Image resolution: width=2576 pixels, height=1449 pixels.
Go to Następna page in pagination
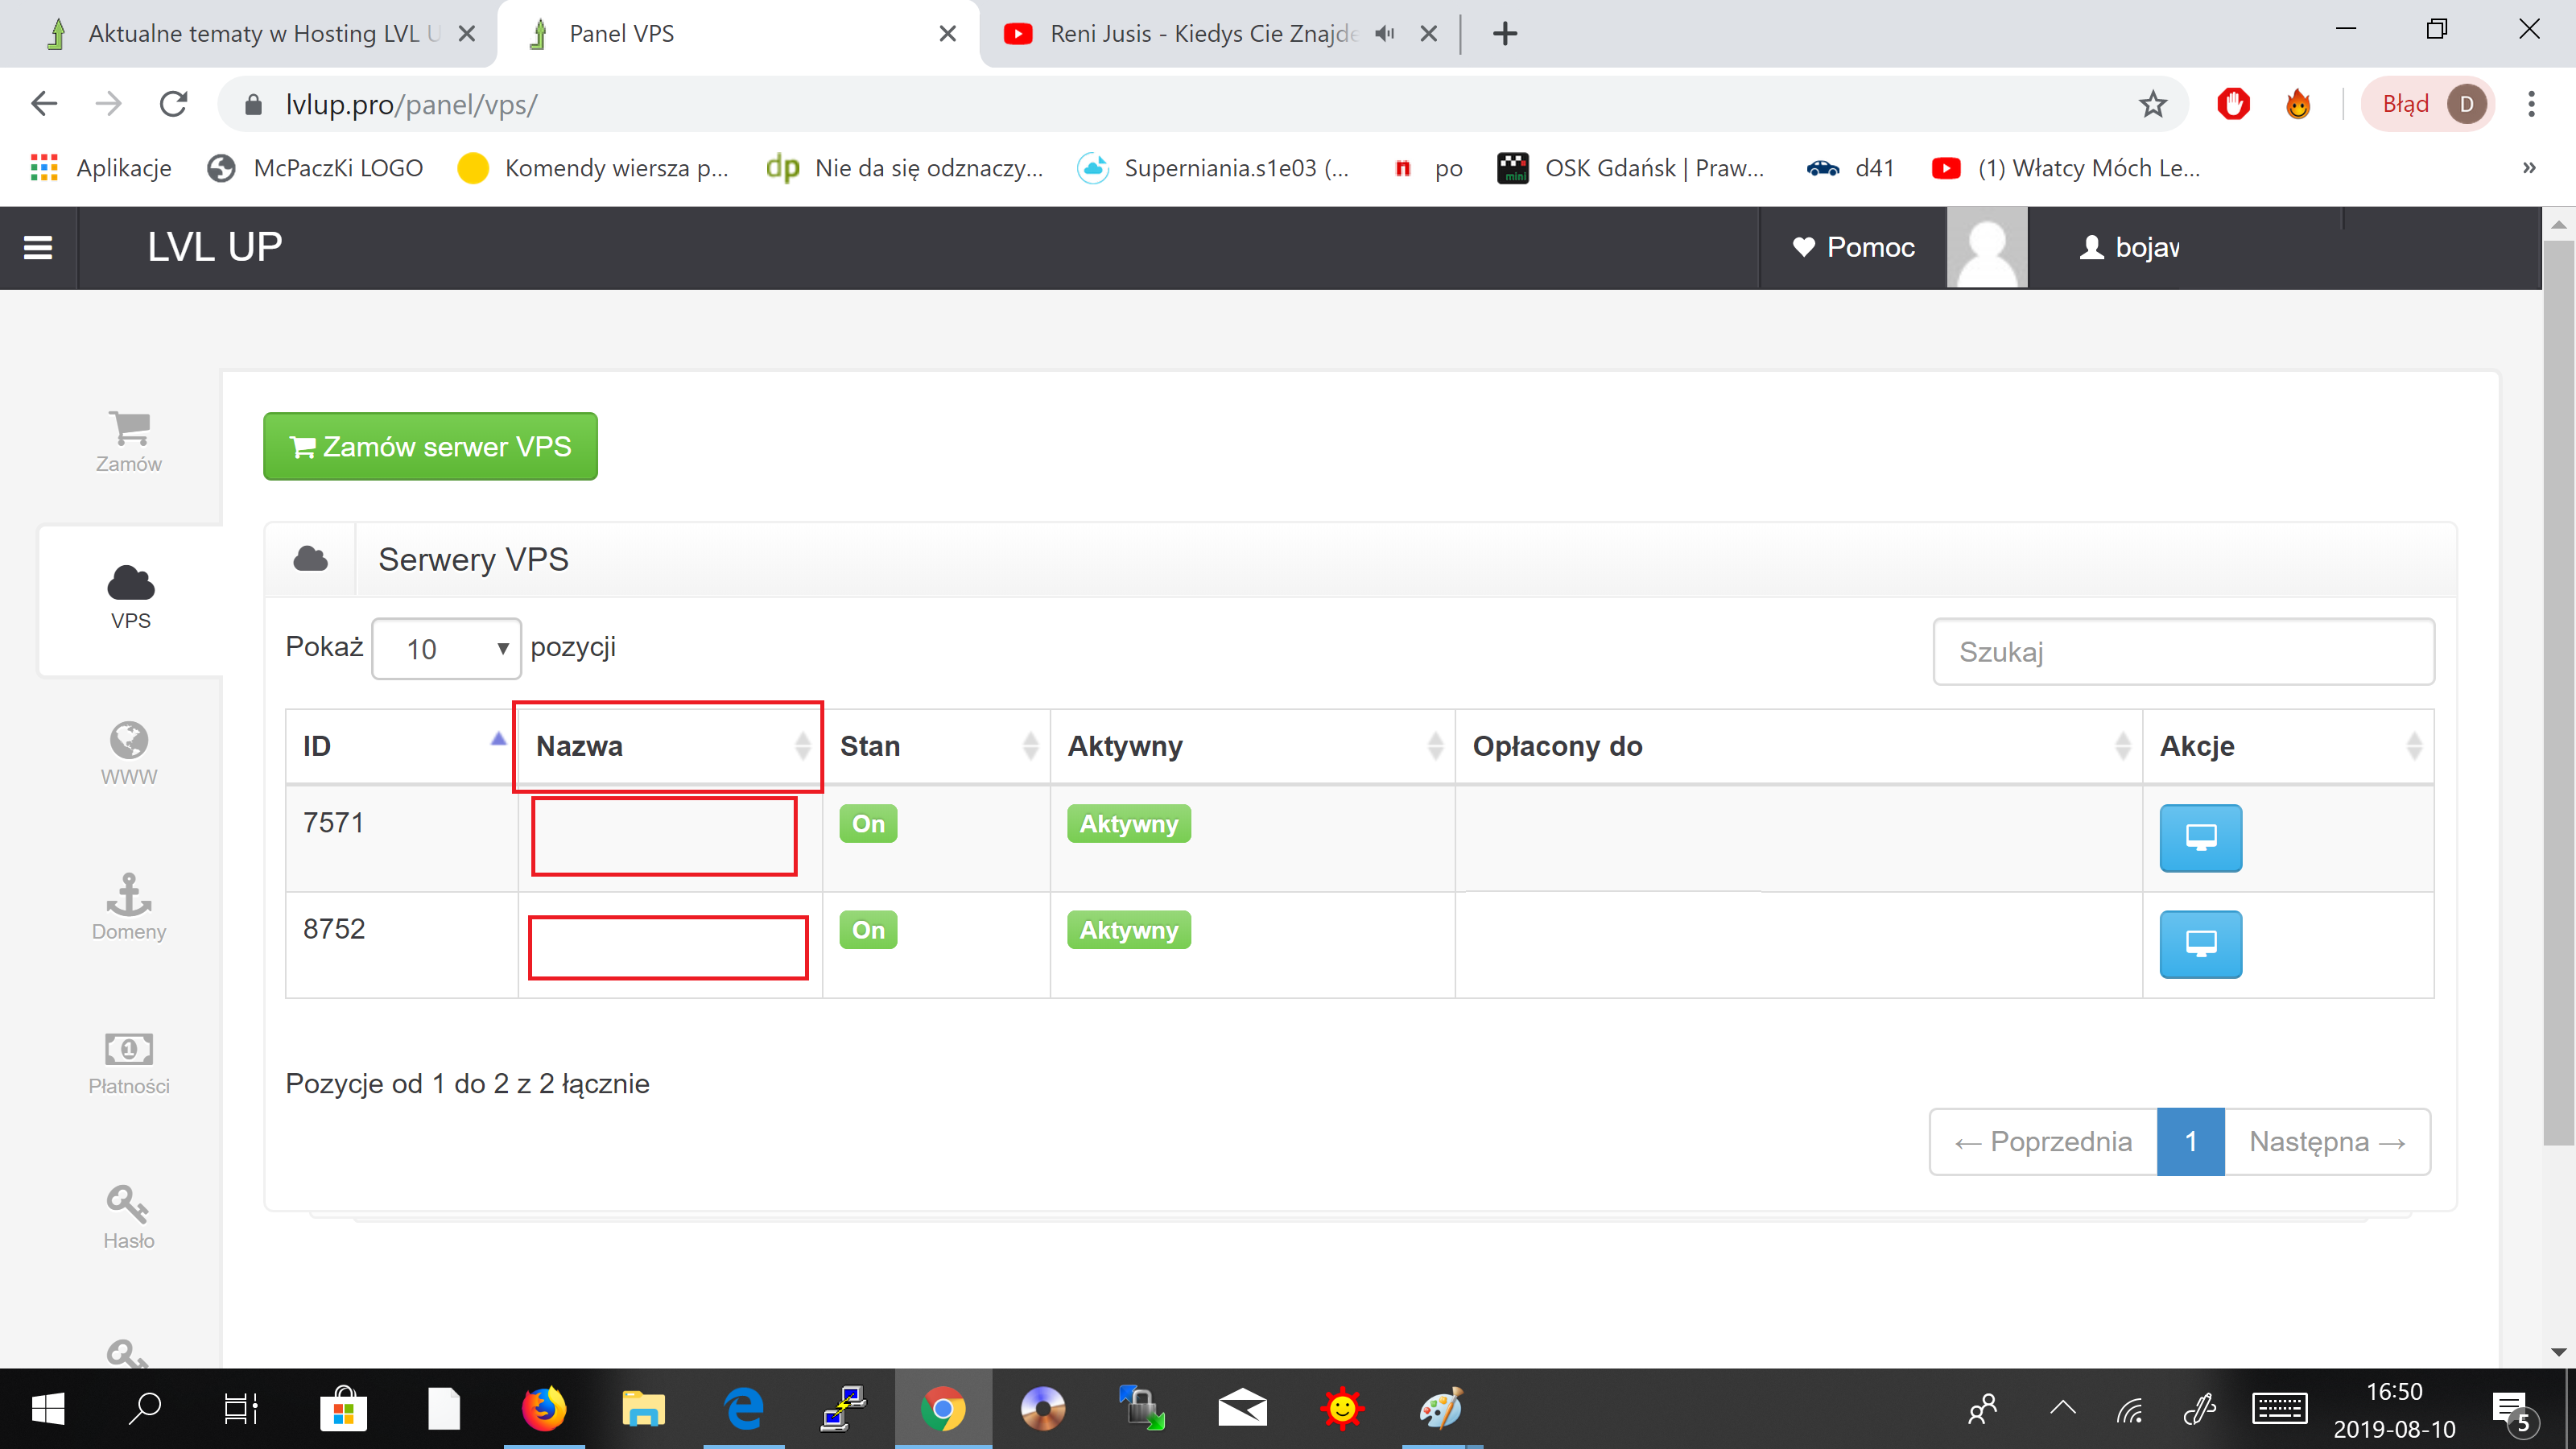click(x=2326, y=1141)
